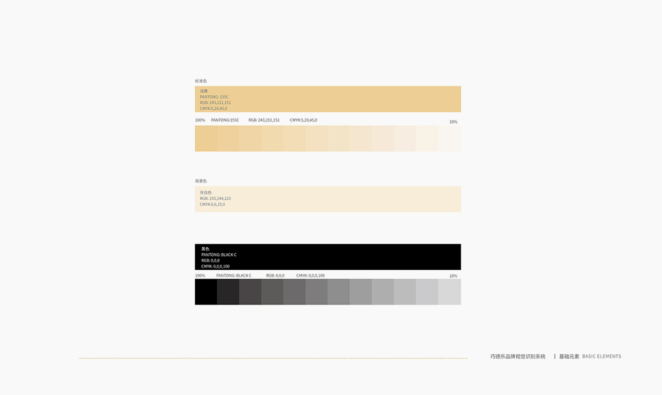Click CMYK:5,20,45,0 label above yellow gradient
662x395 pixels.
(x=303, y=120)
